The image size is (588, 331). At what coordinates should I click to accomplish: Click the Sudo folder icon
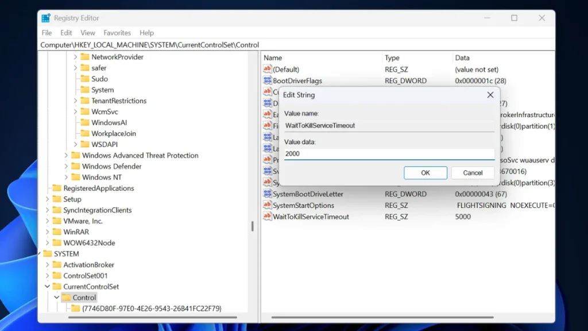click(x=85, y=78)
